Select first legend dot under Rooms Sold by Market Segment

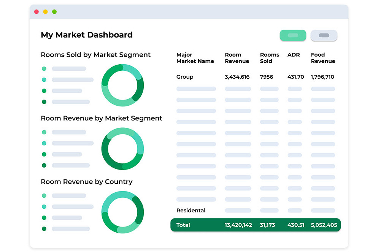coord(44,69)
